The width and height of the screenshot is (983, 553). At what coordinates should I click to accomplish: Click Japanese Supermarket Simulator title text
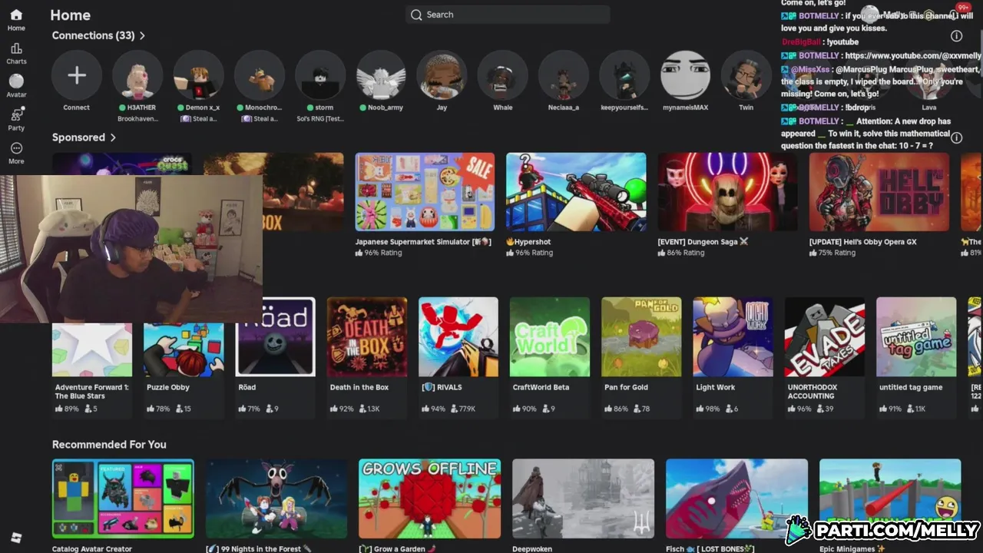tap(422, 242)
